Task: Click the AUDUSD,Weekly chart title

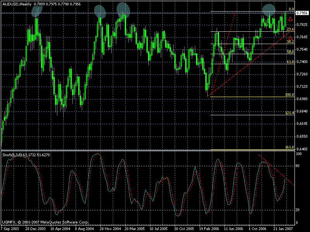Action: [16, 4]
